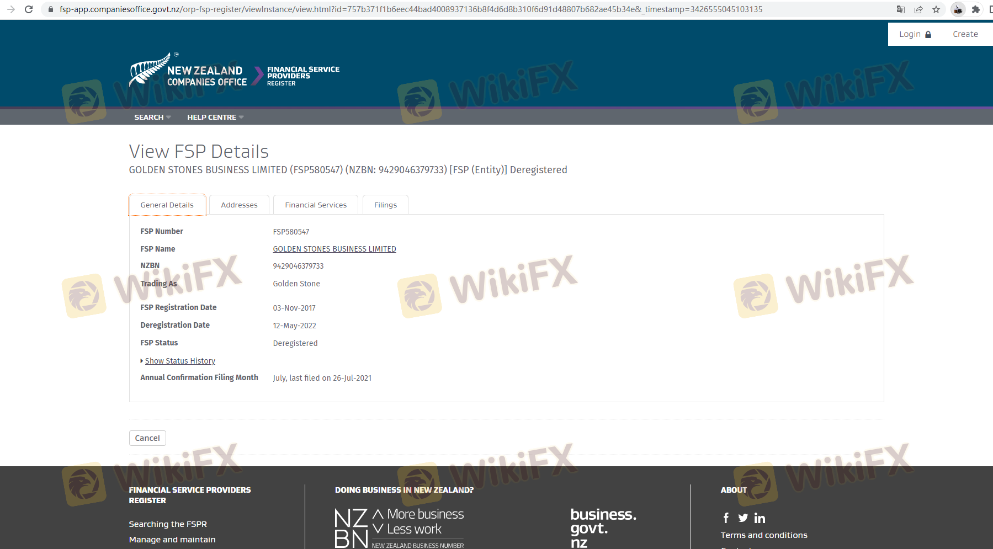Screen dimensions: 993x549
Task: Click the Login button
Action: coord(915,34)
